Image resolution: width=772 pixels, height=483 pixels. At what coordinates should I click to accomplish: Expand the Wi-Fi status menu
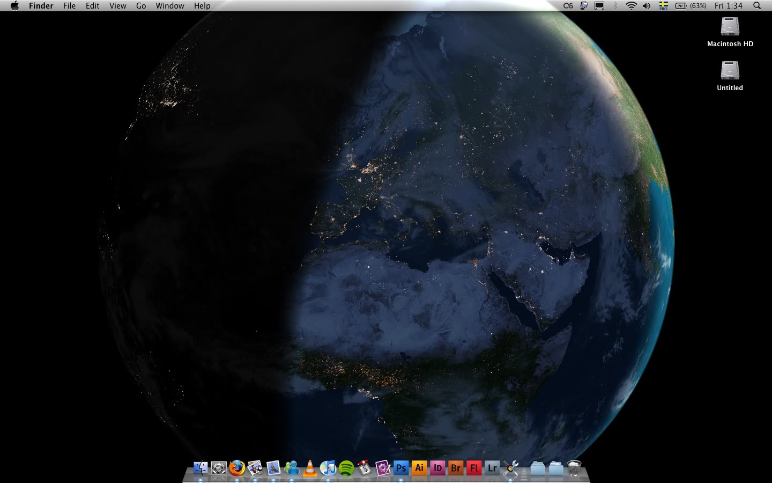pyautogui.click(x=632, y=6)
